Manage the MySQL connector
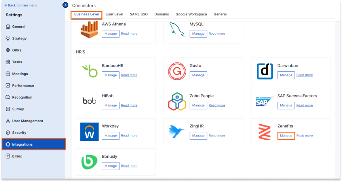Viewport: 342px width, 182px height. pyautogui.click(x=198, y=34)
